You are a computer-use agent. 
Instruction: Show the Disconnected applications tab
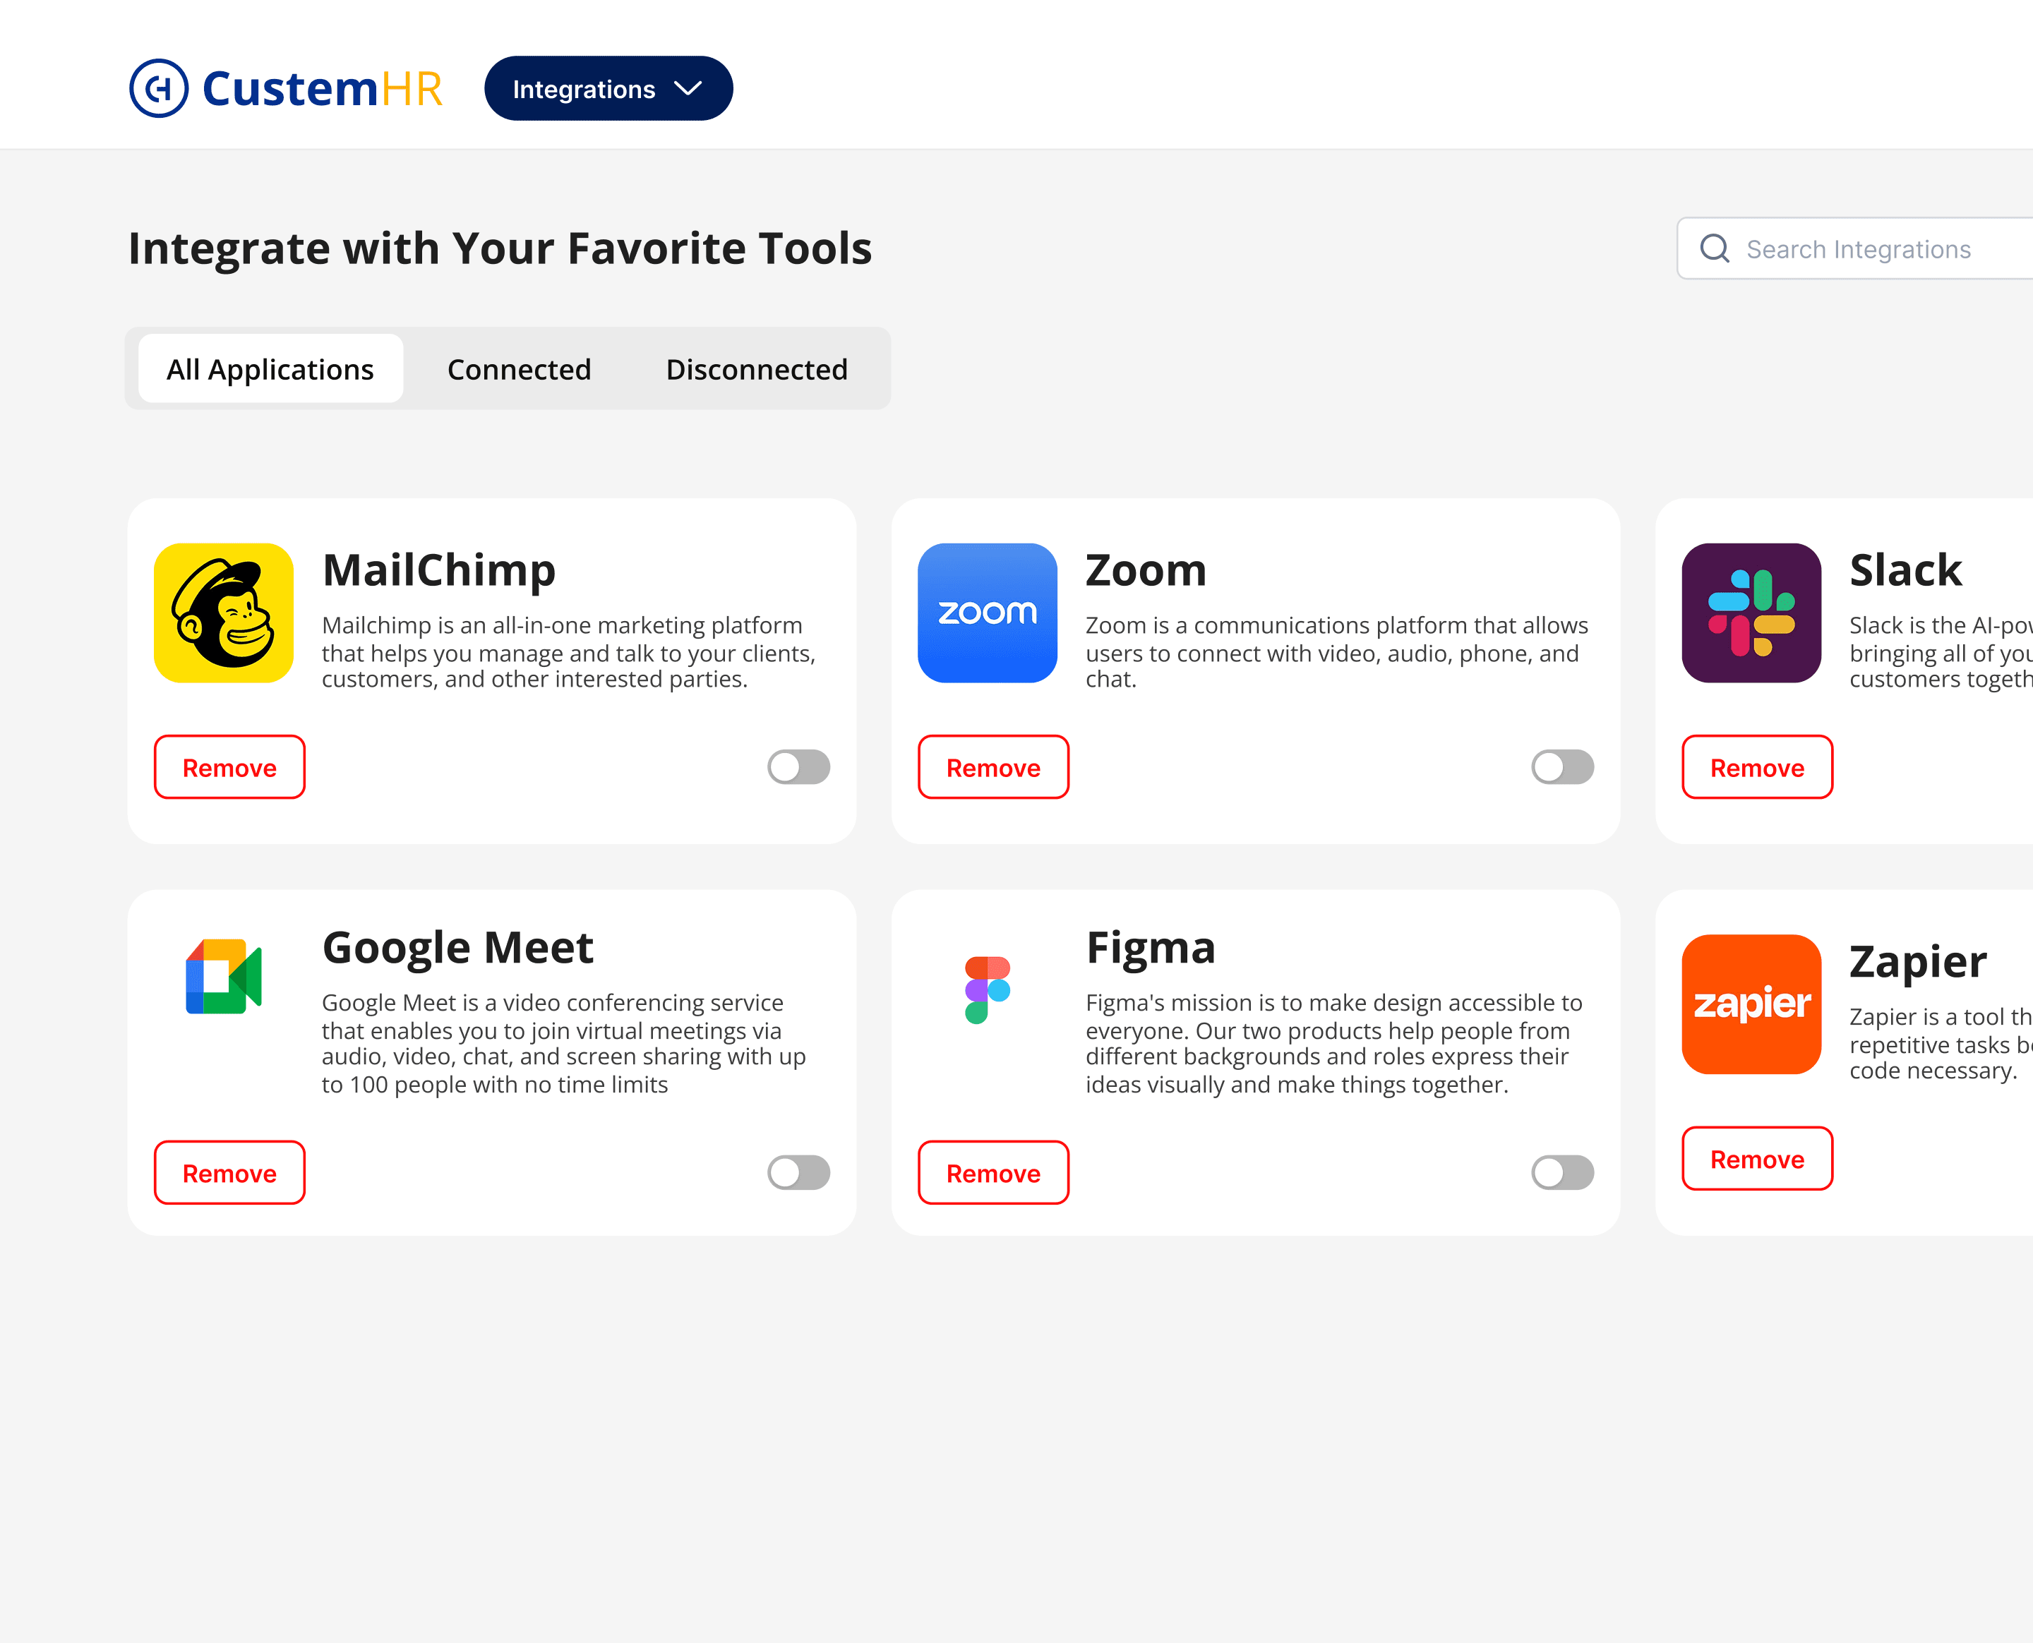point(756,369)
